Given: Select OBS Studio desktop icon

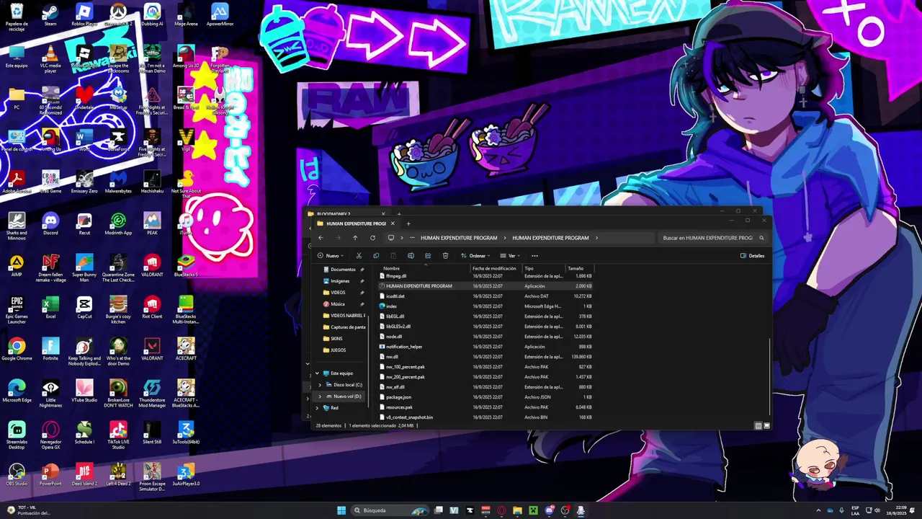Looking at the screenshot, I should [x=17, y=474].
